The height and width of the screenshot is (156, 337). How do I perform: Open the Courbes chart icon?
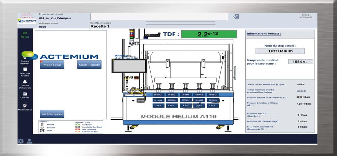click(x=25, y=94)
